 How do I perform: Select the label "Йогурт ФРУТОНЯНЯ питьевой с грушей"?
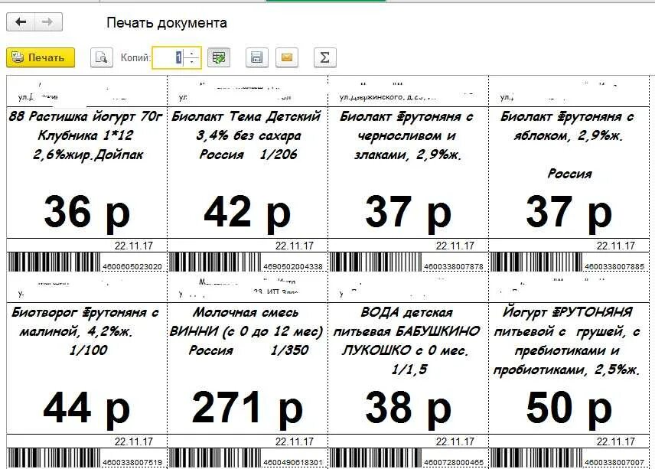coord(567,322)
